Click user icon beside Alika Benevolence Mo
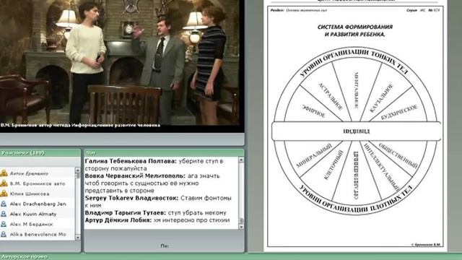This screenshot has height=260, width=462. 4,234
